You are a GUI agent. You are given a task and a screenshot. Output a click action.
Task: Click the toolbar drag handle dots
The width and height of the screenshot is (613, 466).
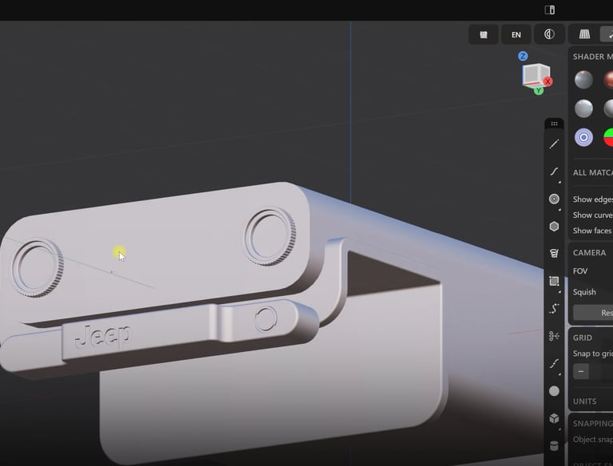pyautogui.click(x=554, y=124)
